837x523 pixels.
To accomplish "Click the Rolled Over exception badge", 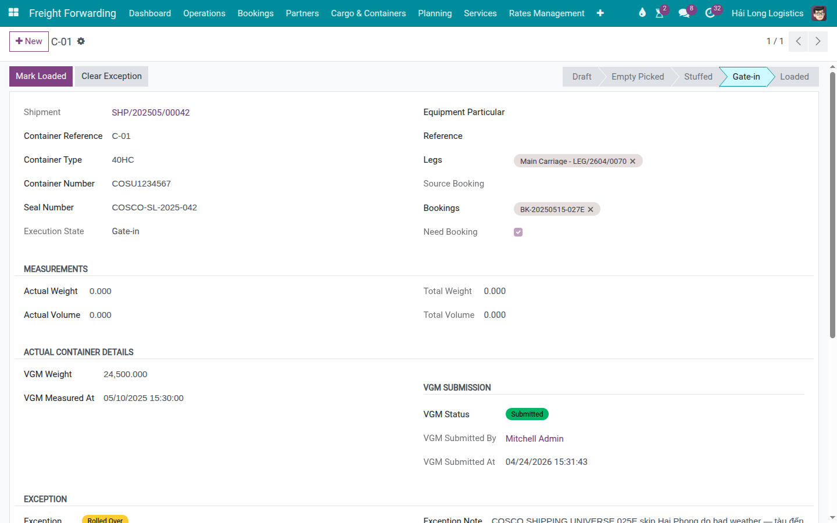I will (105, 519).
